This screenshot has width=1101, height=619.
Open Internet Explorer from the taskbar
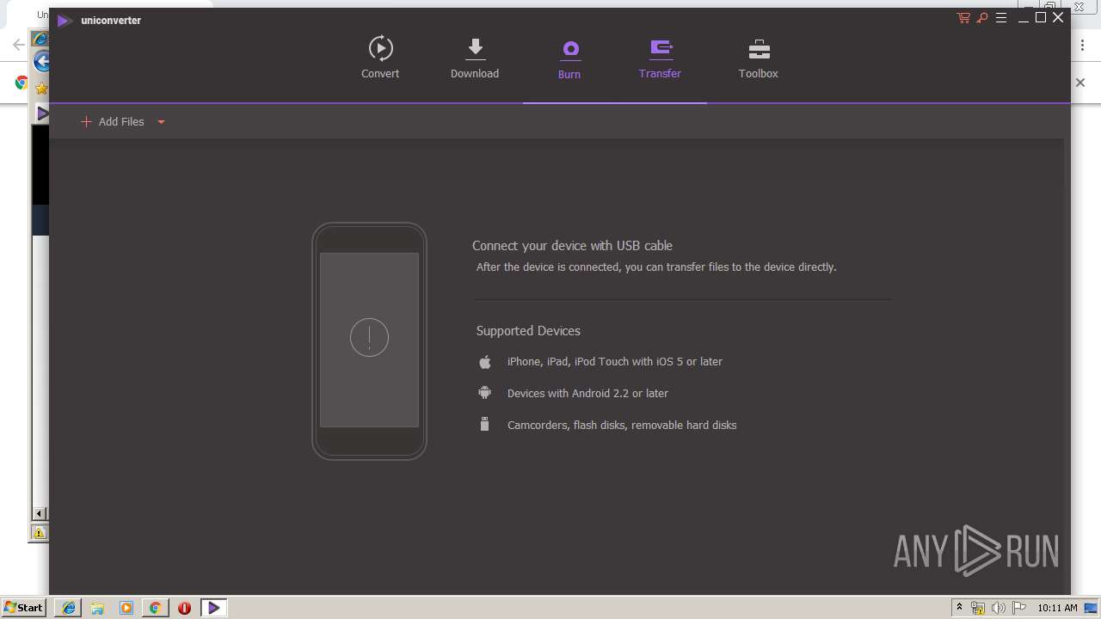point(68,608)
